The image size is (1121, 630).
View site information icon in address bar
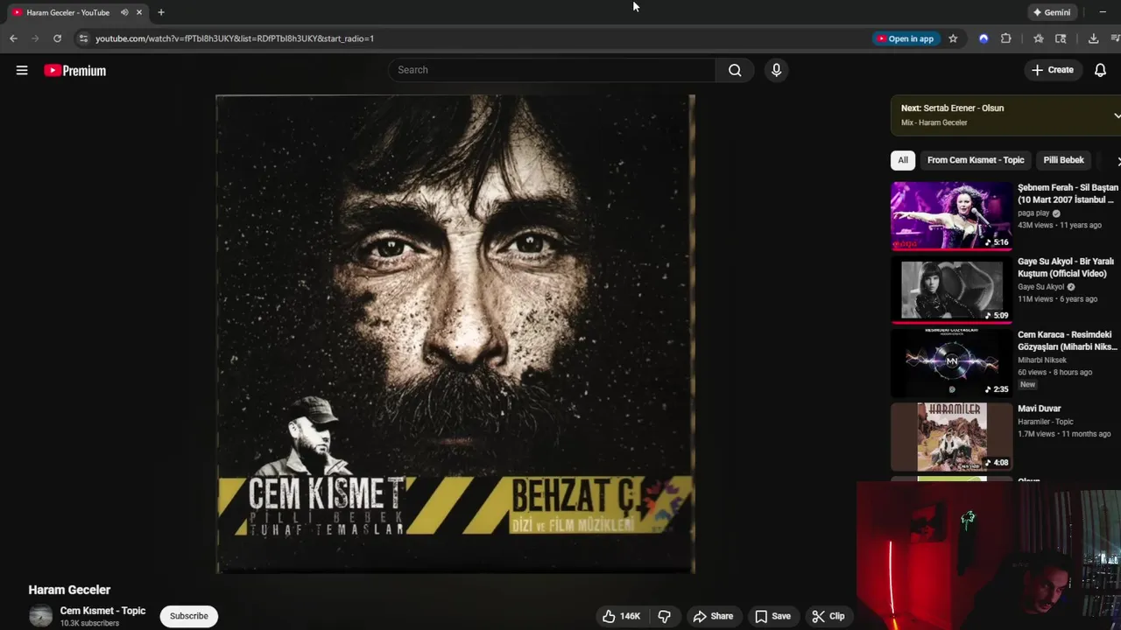point(83,38)
